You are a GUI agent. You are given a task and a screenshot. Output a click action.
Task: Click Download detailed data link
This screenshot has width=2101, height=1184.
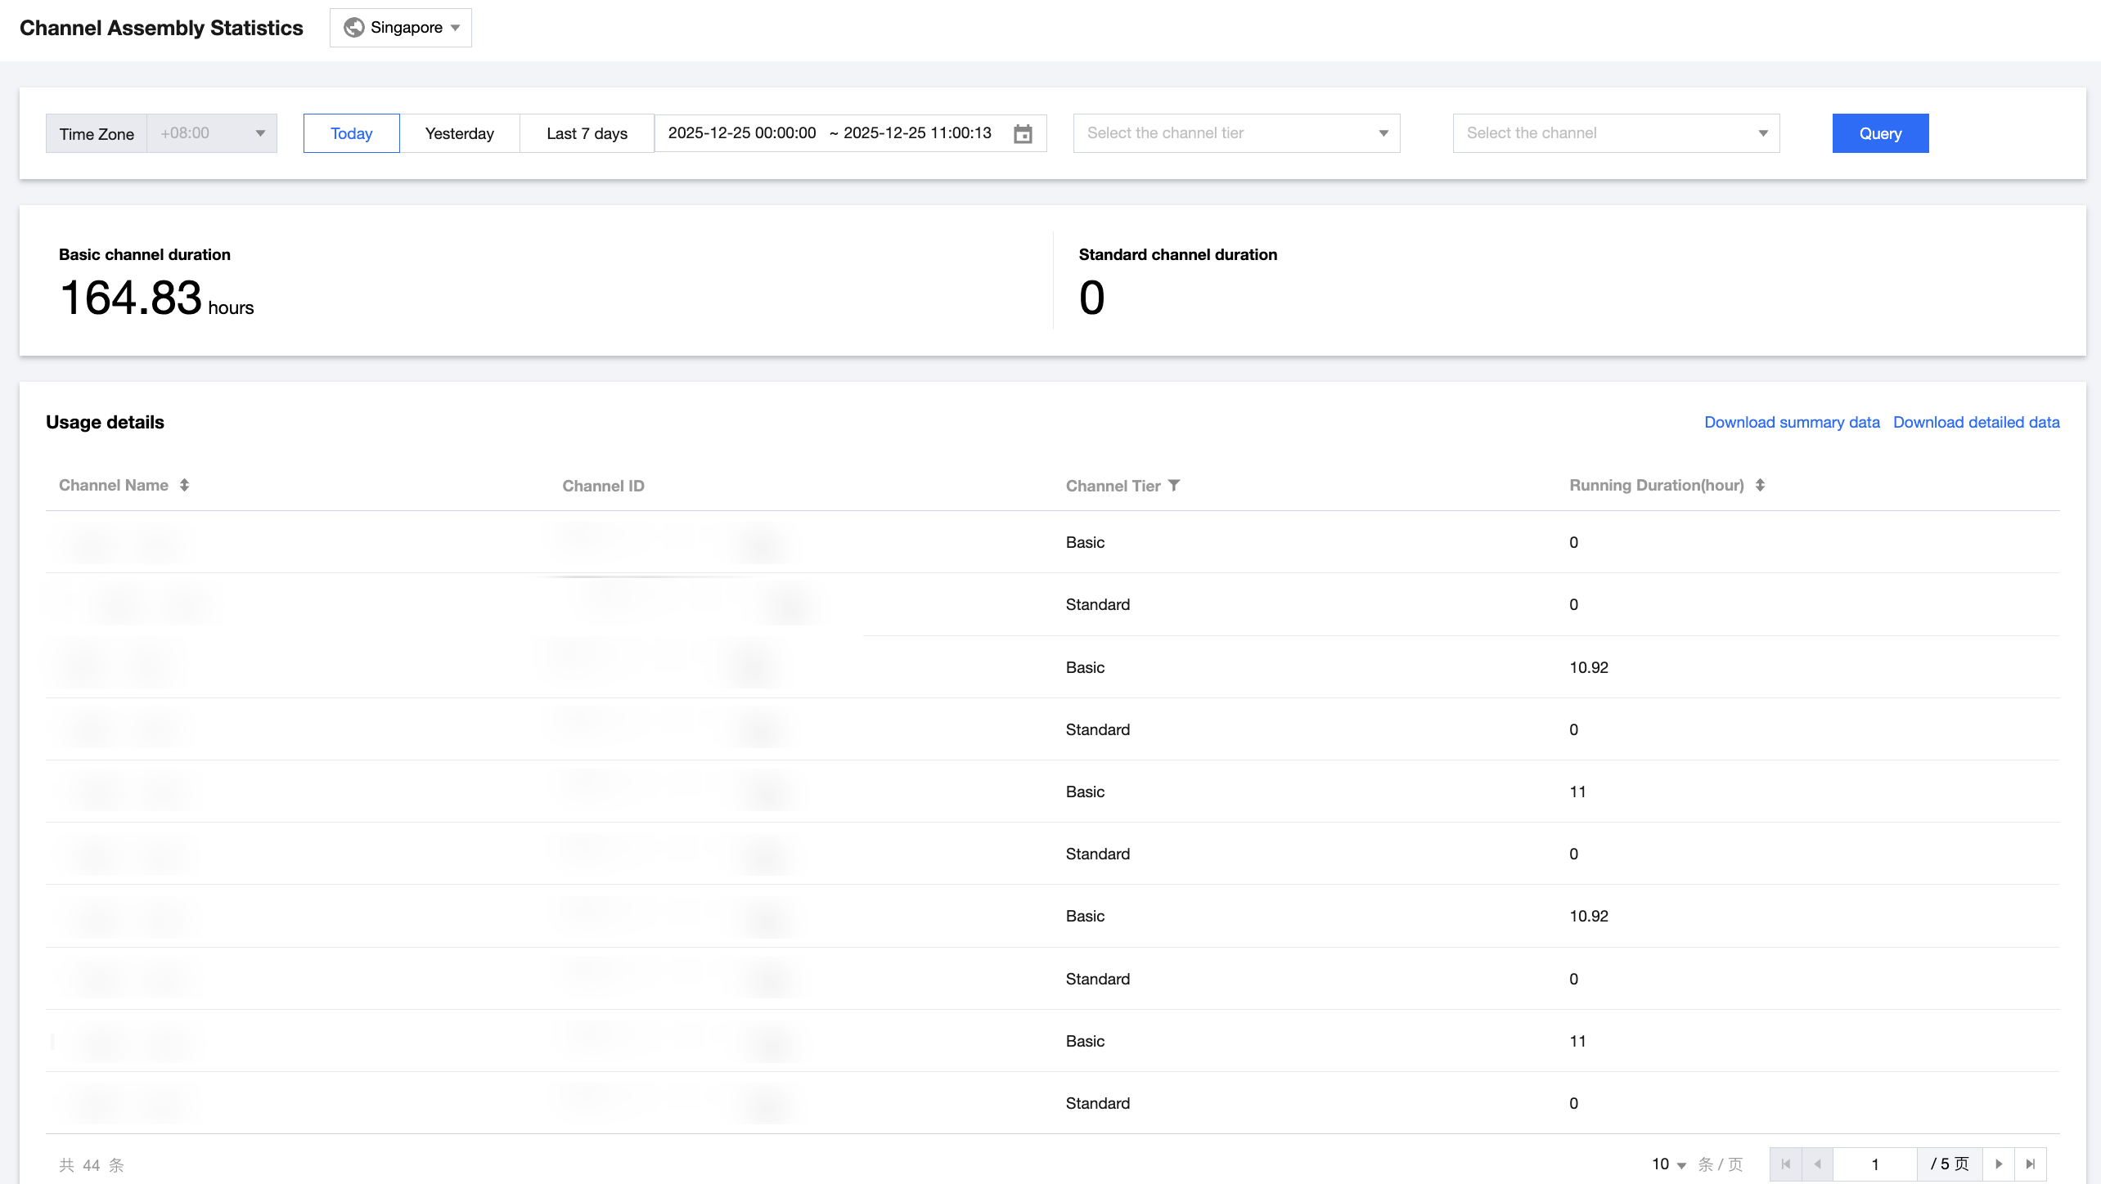pos(1976,422)
